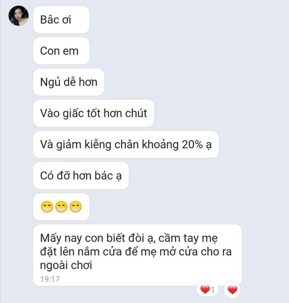Viewport: 289px width, 303px height.
Task: Click the 19:17 message timestamp
Action: point(50,279)
